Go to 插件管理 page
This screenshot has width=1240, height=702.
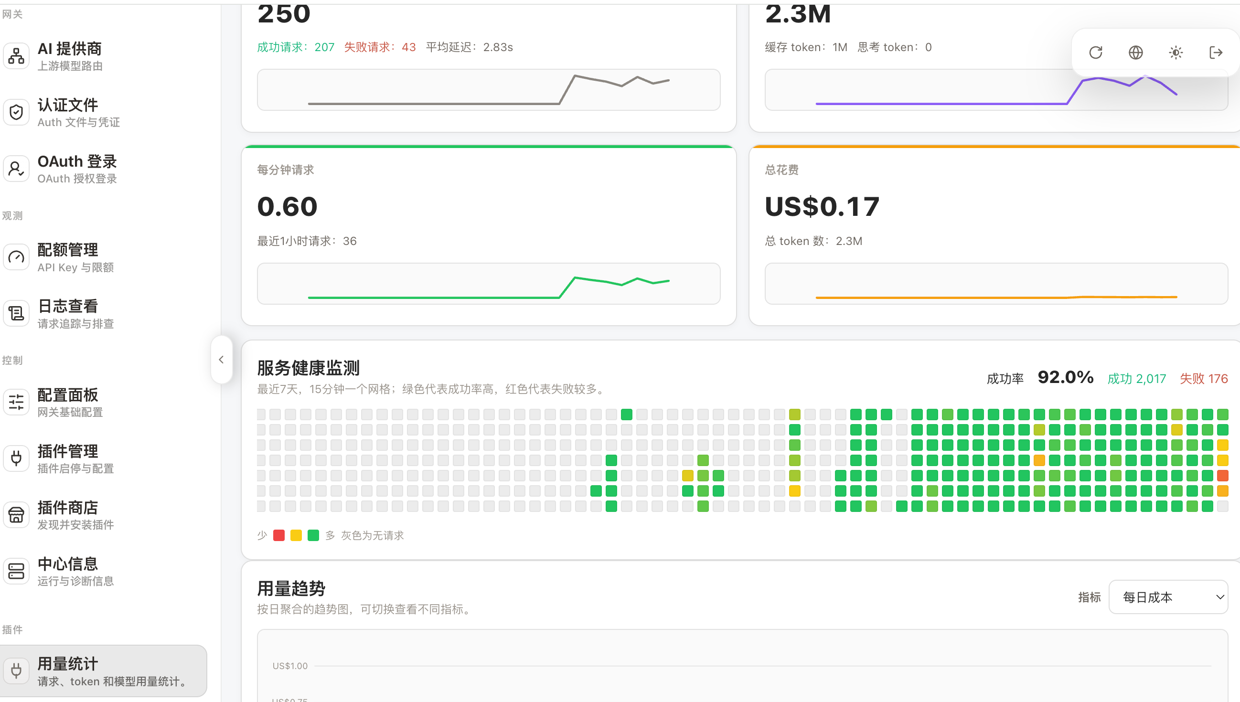[104, 458]
